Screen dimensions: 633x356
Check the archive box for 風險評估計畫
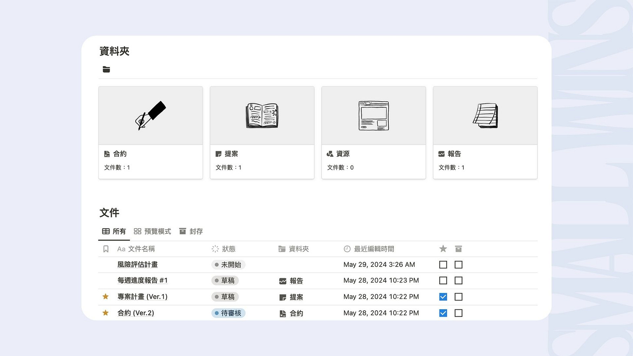click(x=458, y=265)
